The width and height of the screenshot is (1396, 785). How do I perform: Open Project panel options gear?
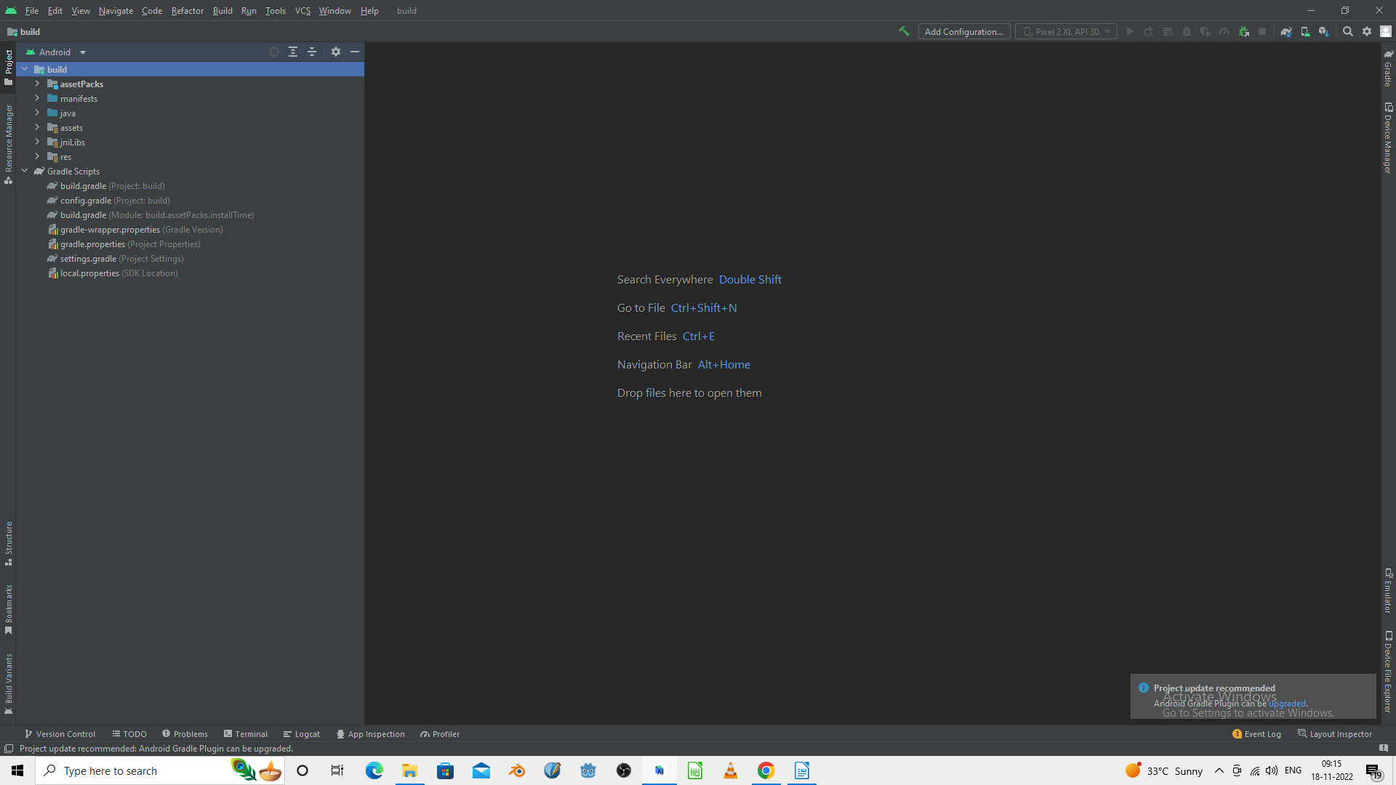(x=335, y=52)
